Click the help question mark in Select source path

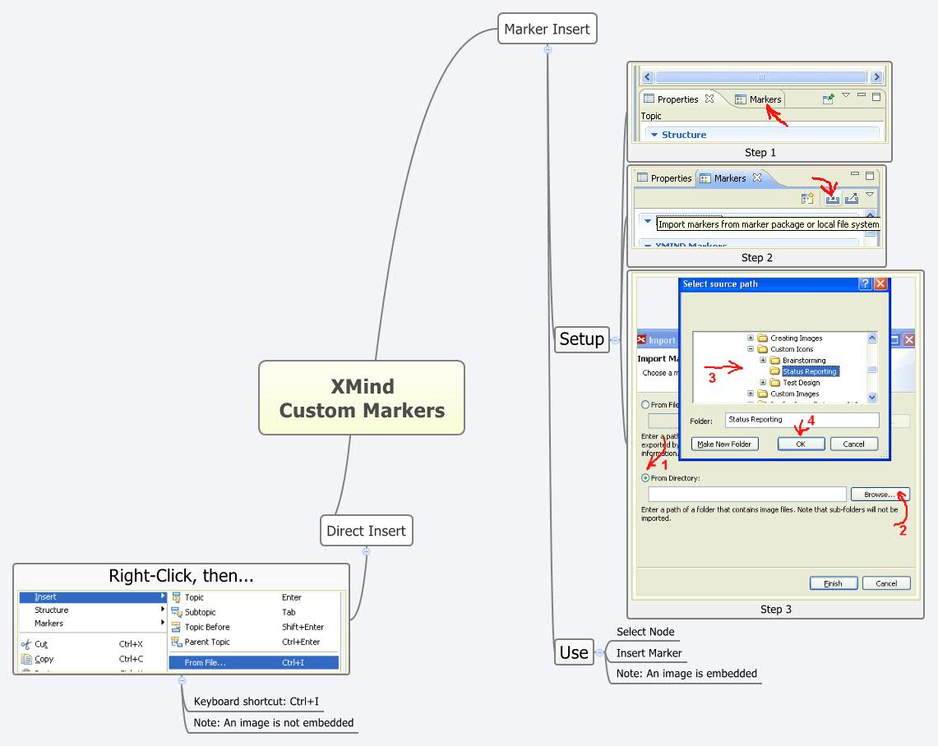coord(865,283)
